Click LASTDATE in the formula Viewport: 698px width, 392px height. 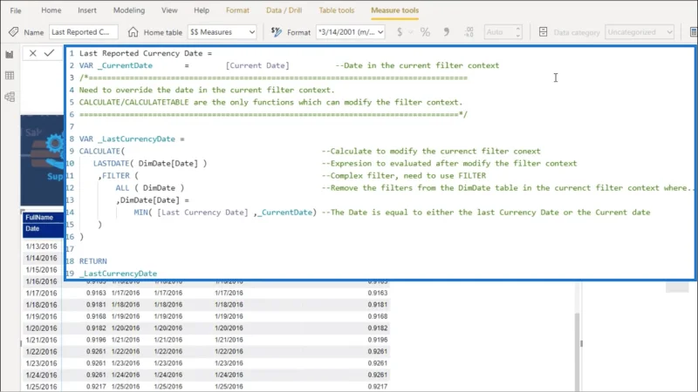(112, 163)
